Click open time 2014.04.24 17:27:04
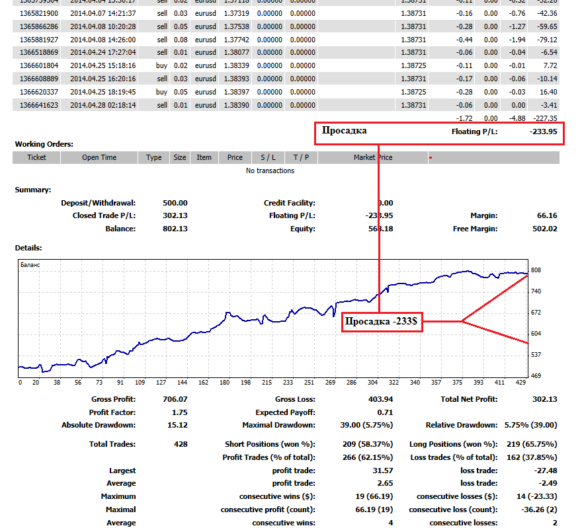The width and height of the screenshot is (582, 530). tap(103, 52)
